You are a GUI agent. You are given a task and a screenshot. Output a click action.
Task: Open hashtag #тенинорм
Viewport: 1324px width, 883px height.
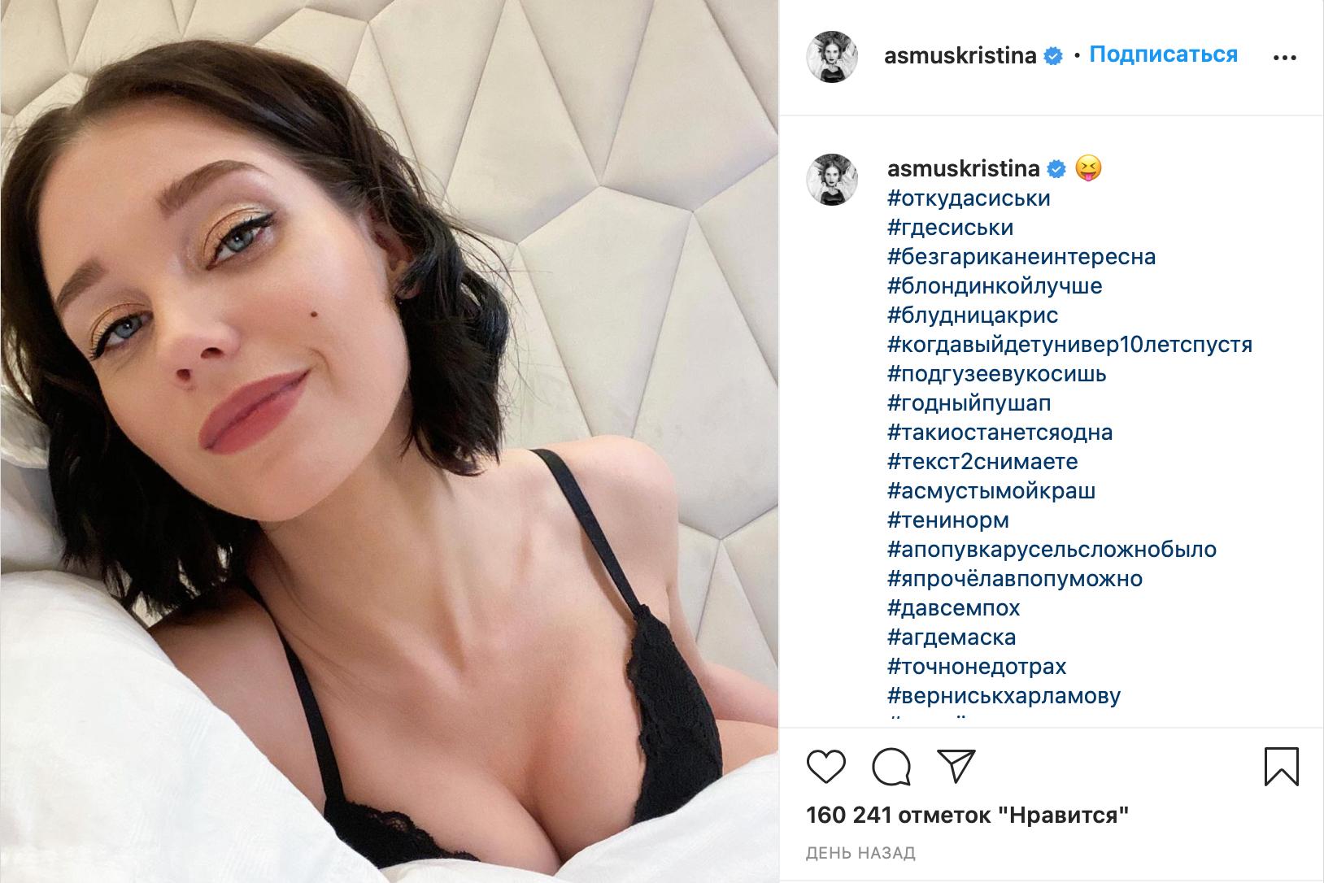click(948, 520)
